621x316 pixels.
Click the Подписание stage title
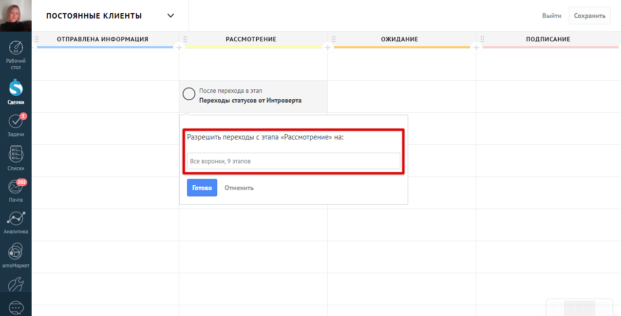click(548, 39)
